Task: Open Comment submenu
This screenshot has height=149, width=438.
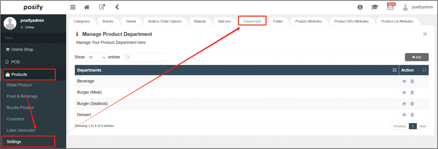Action: 15,119
